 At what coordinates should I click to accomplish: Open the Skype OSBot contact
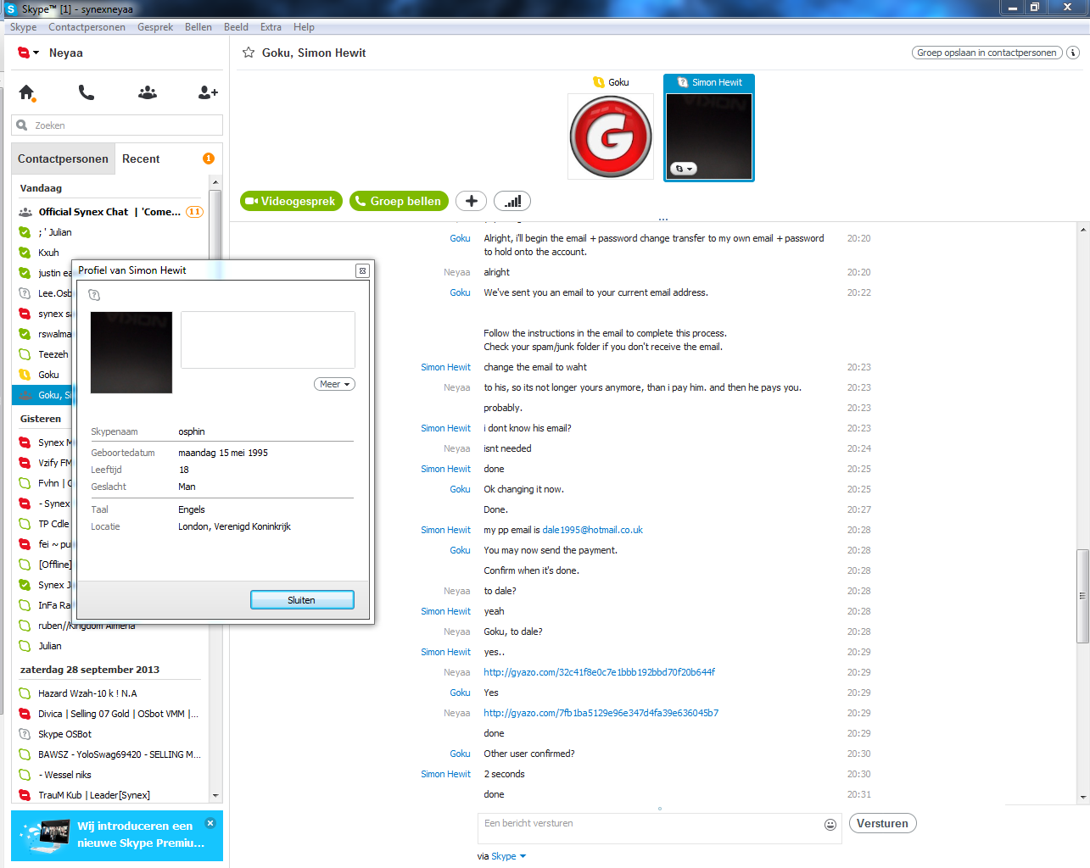click(x=109, y=734)
